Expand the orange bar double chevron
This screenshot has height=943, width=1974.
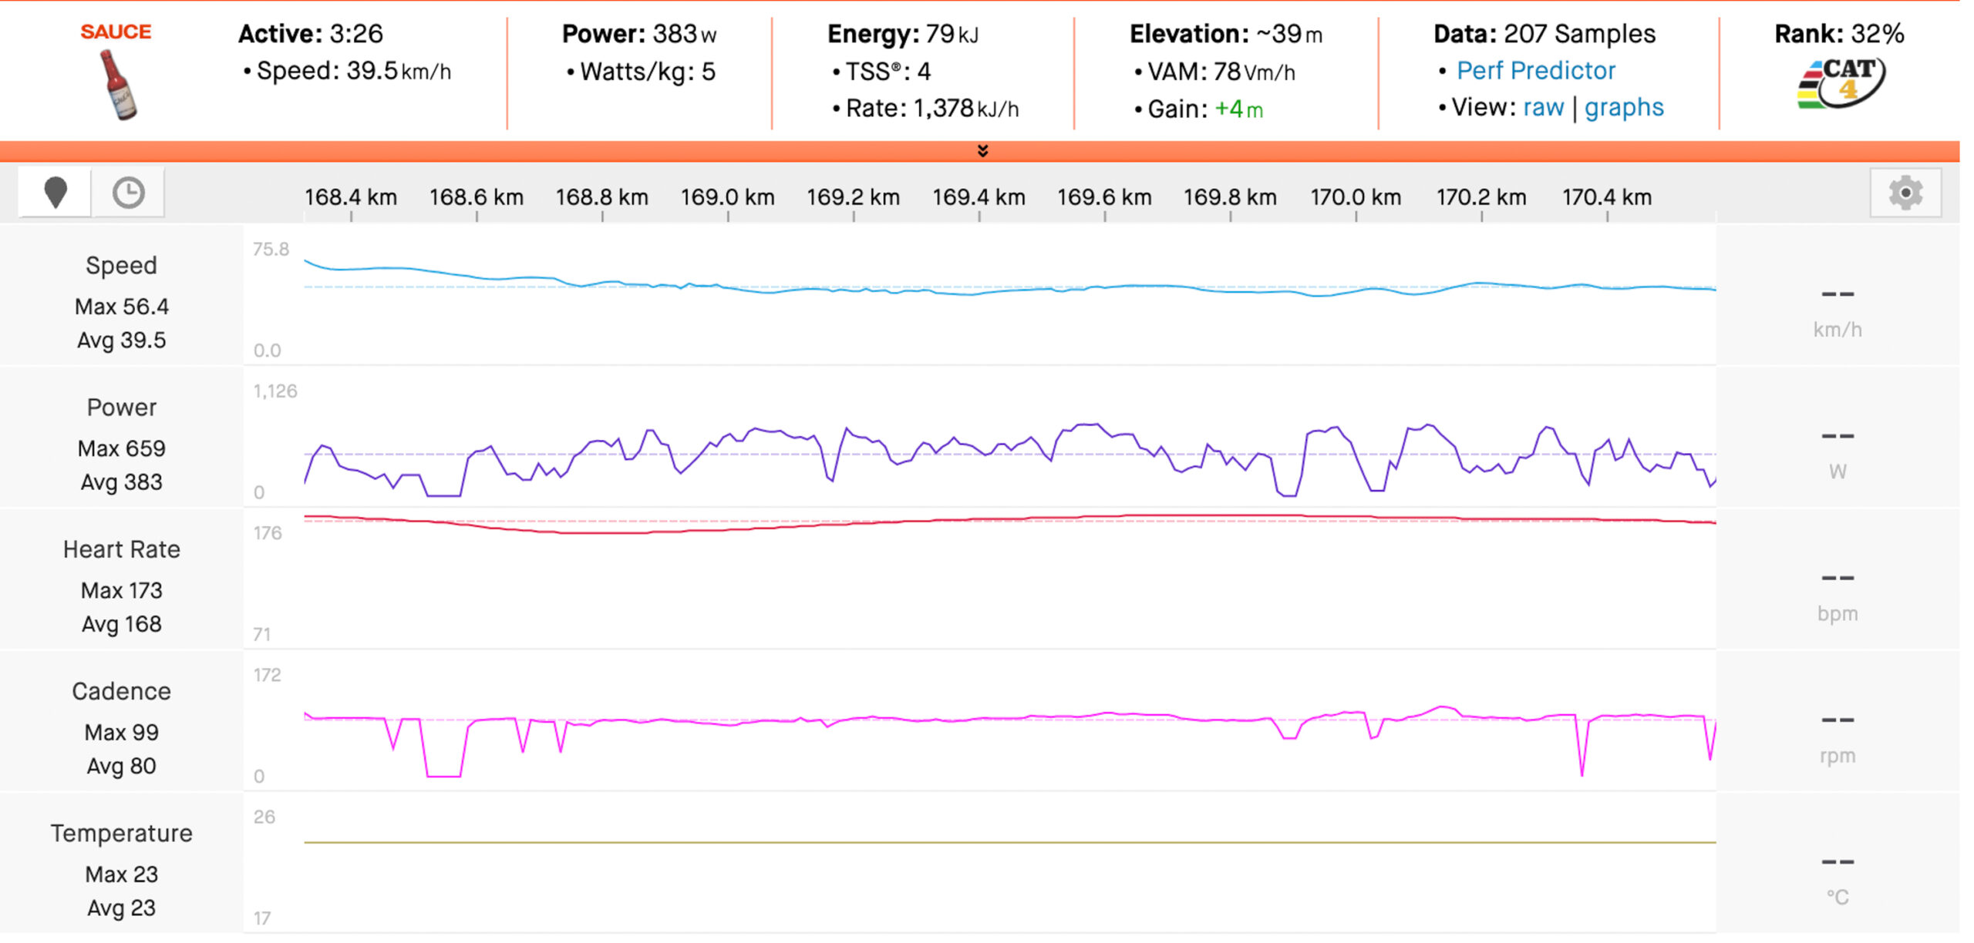pyautogui.click(x=982, y=151)
